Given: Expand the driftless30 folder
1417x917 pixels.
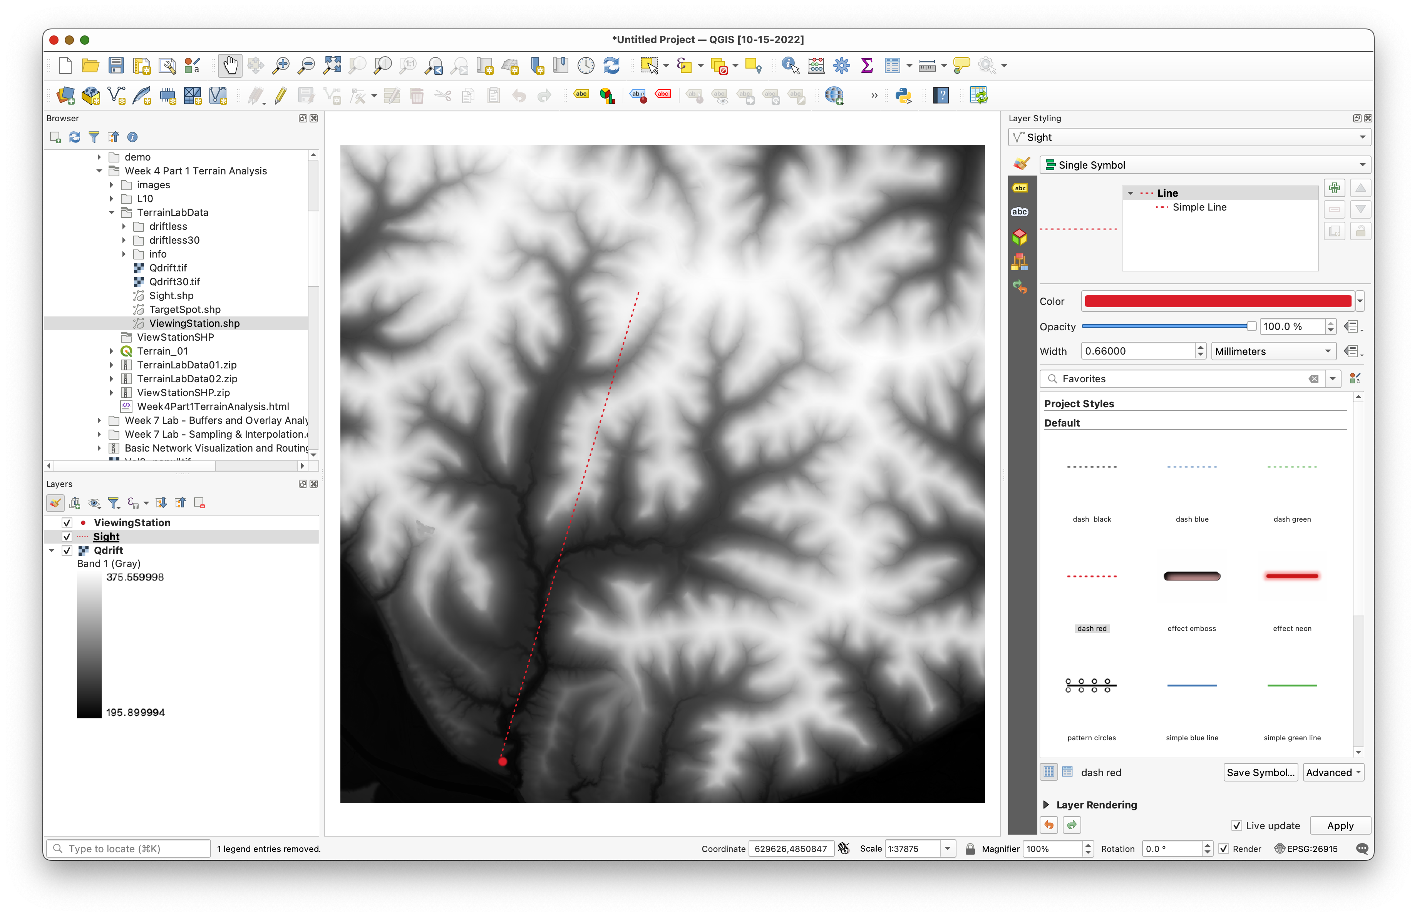Looking at the screenshot, I should 124,240.
